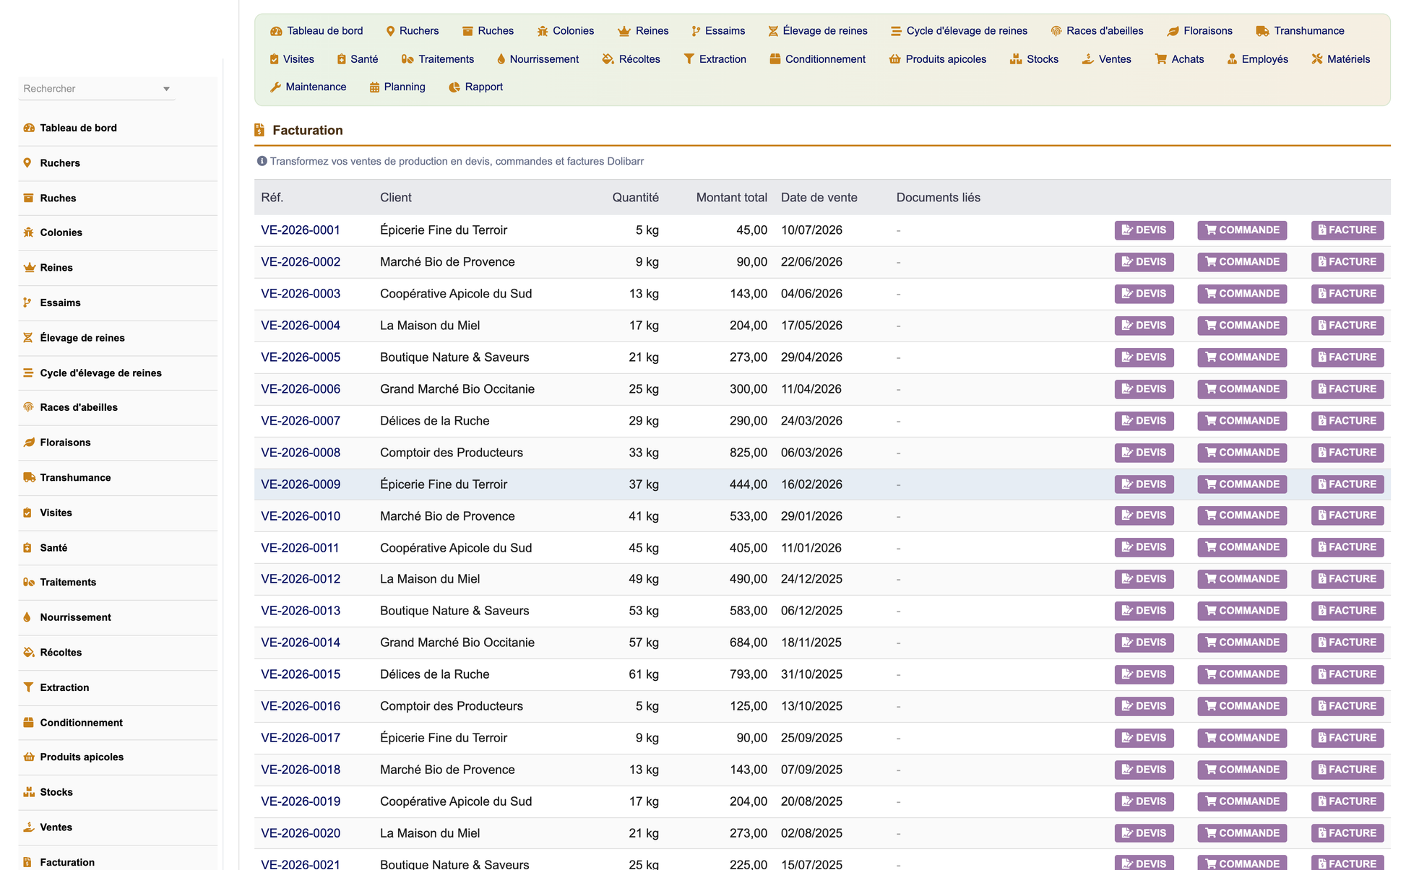Create Devis for VE-2026-0001
This screenshot has height=870, width=1406.
(x=1144, y=230)
